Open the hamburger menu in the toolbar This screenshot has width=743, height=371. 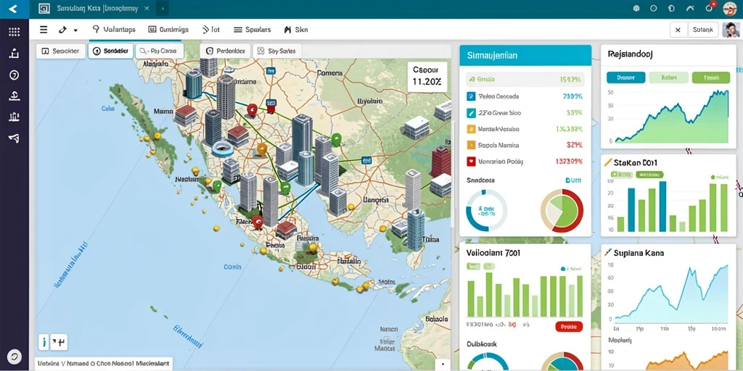(43, 29)
